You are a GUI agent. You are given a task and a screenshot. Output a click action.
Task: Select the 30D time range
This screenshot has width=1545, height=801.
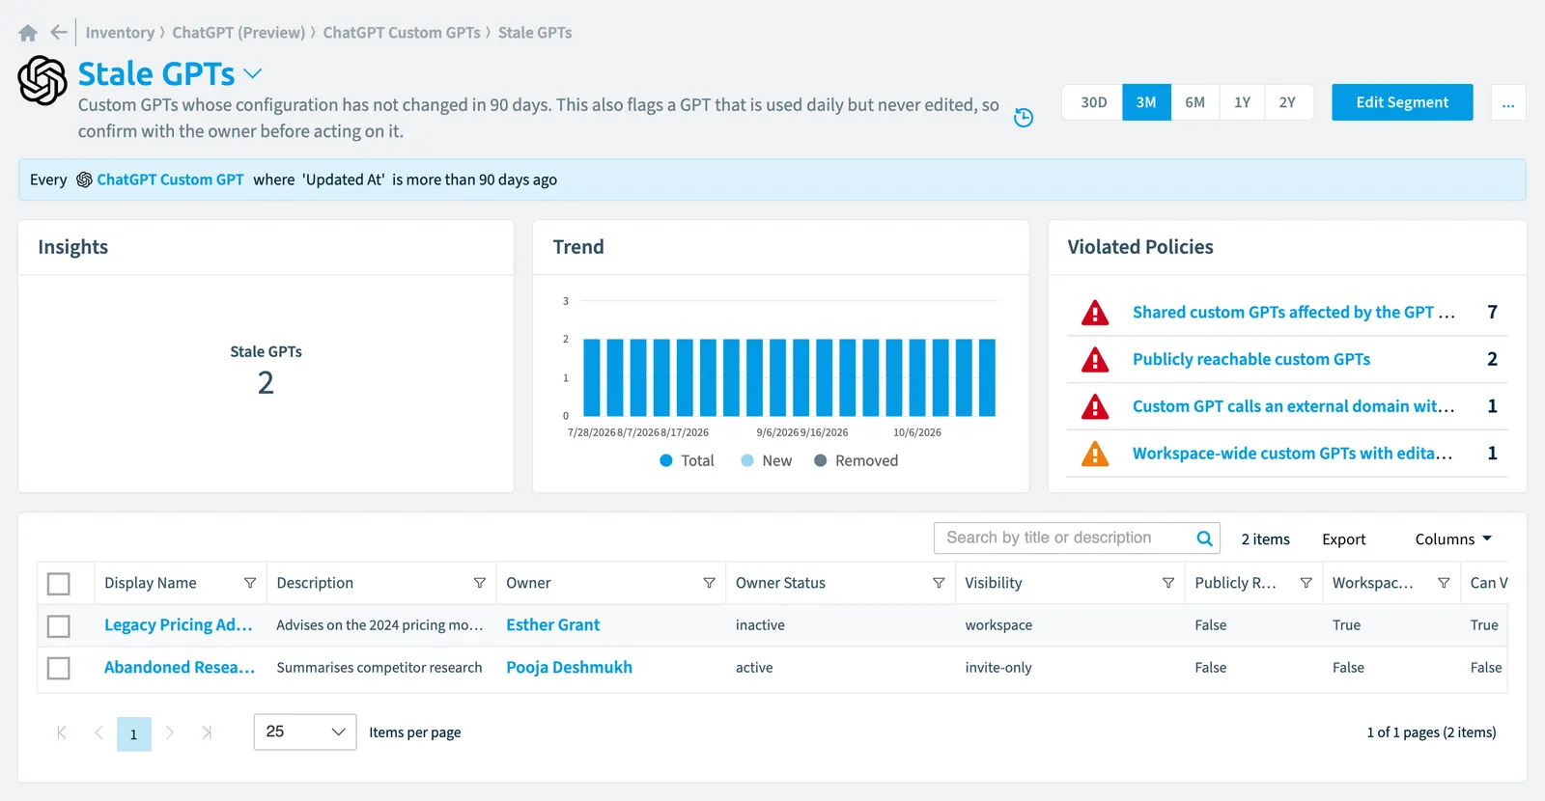point(1093,102)
